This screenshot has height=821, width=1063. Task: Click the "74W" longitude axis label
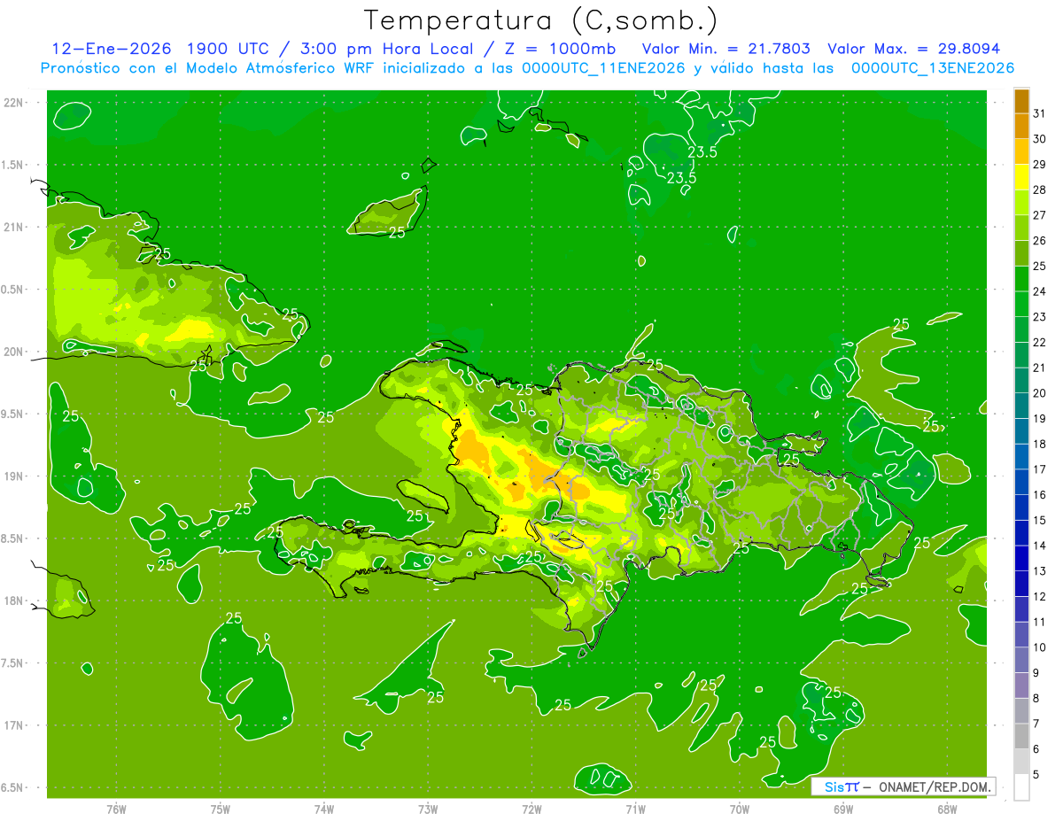[x=324, y=809]
